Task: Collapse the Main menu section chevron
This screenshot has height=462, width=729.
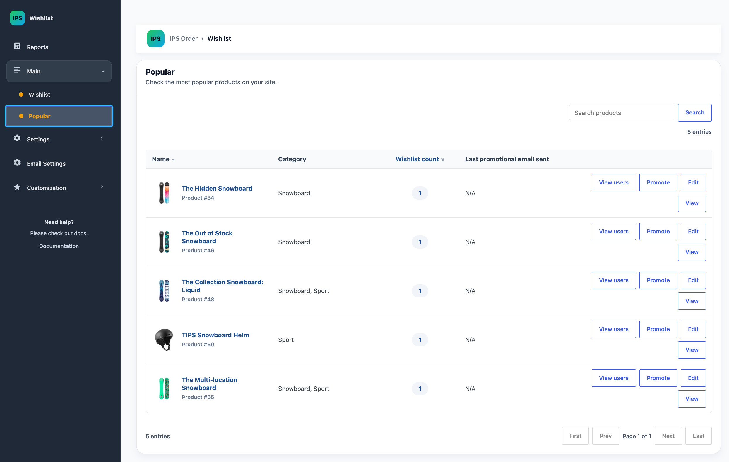Action: [x=103, y=71]
